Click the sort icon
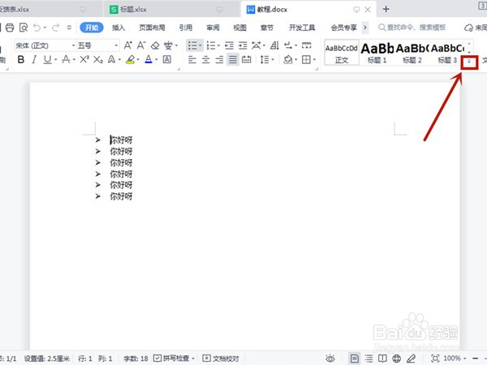Screen dimensions: 487x365 pos(274,45)
